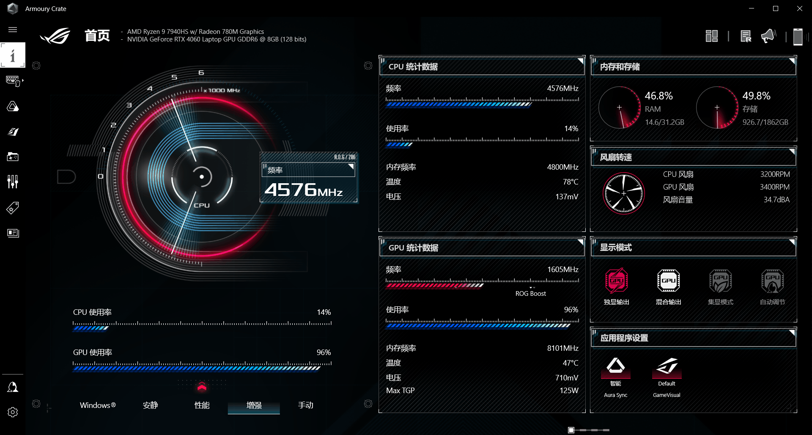Click the AMD Ryzen 9 7940HS processor text
Image resolution: width=812 pixels, height=435 pixels.
tap(195, 32)
